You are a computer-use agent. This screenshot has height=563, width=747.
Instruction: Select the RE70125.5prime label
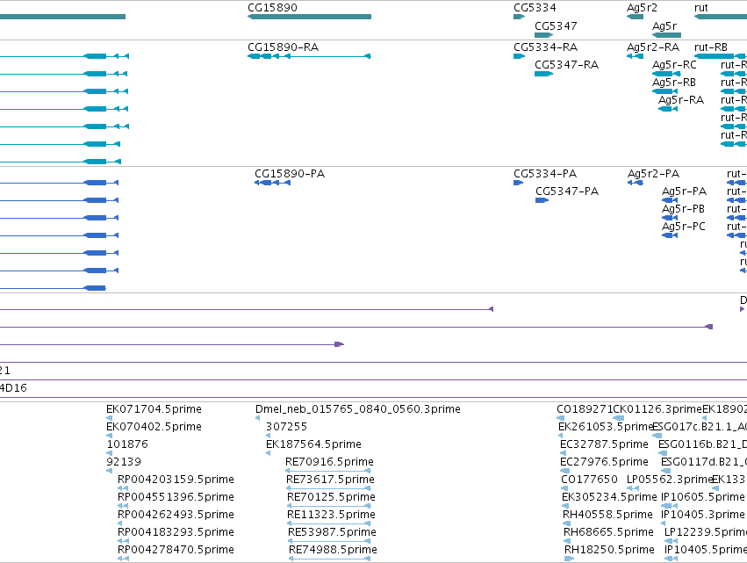pos(331,497)
